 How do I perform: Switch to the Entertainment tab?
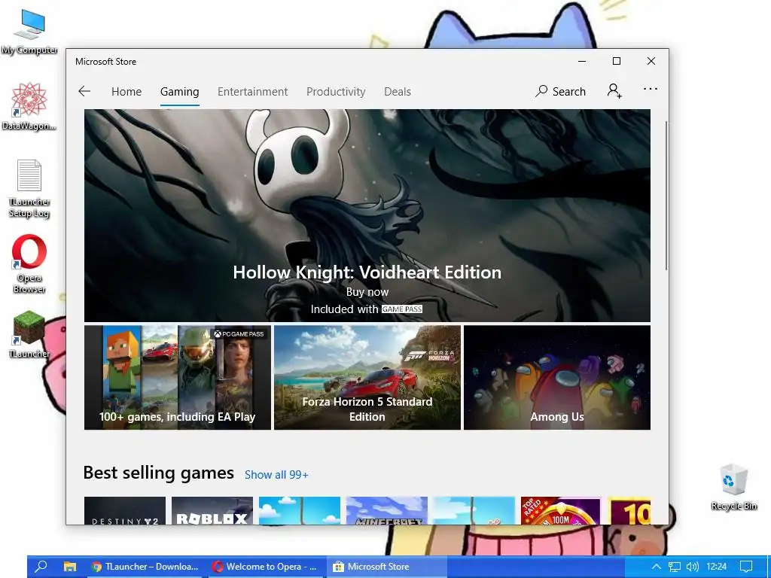click(253, 92)
